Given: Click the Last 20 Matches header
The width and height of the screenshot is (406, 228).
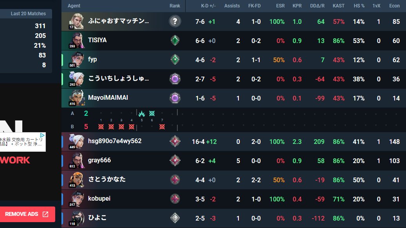Looking at the screenshot, I should [x=28, y=13].
